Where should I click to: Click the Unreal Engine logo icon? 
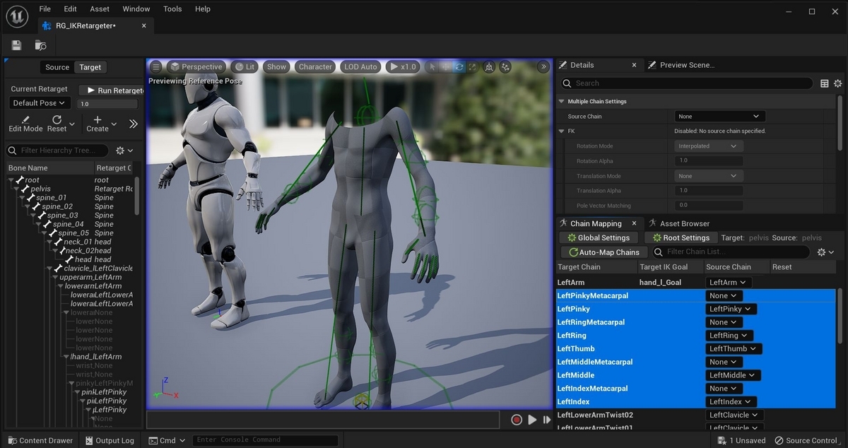point(18,16)
